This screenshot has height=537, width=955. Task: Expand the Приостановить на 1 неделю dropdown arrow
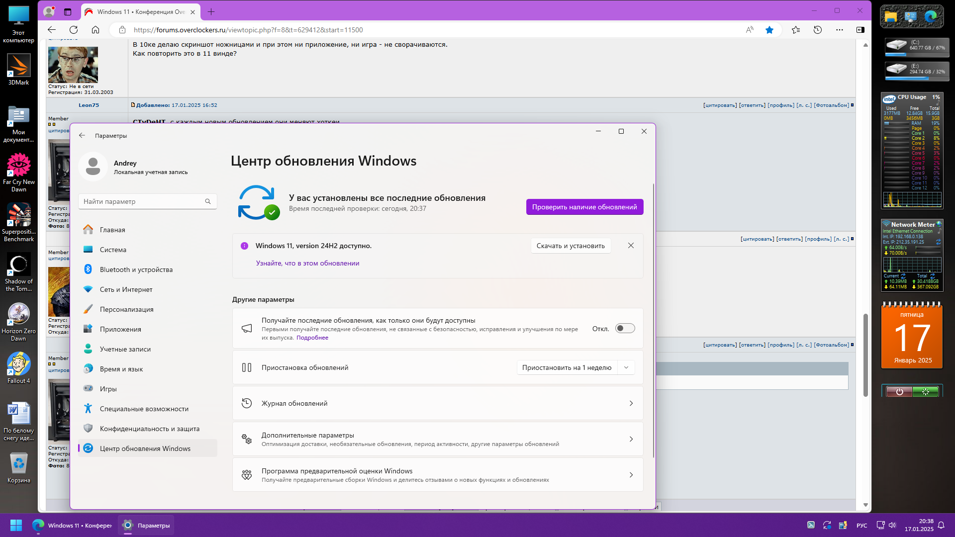click(x=626, y=367)
